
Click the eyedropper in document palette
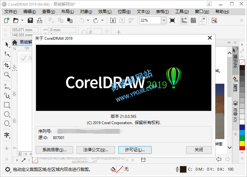pyautogui.click(x=24, y=160)
